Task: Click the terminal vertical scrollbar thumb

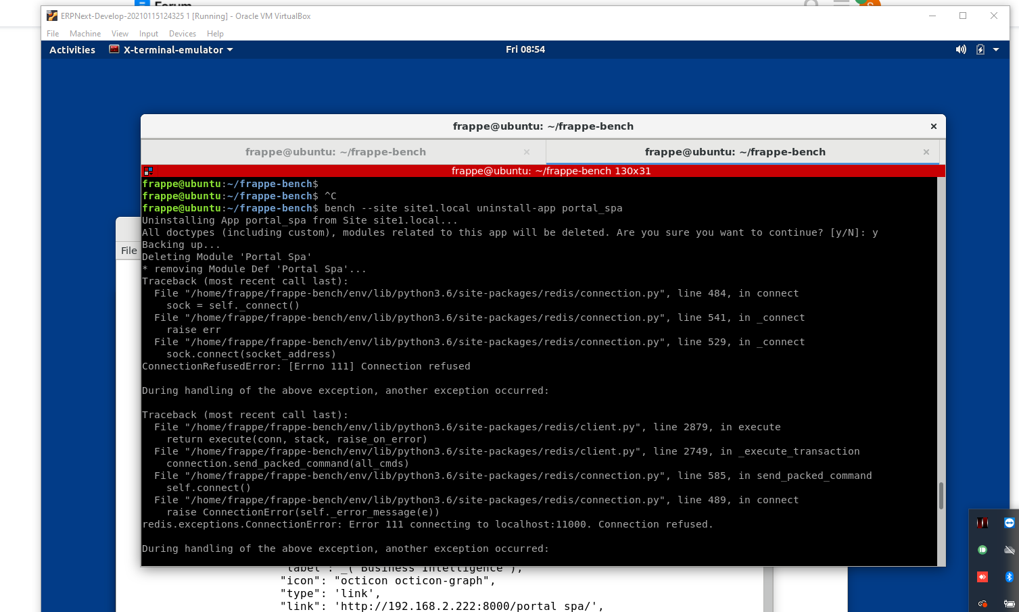Action: pyautogui.click(x=941, y=496)
